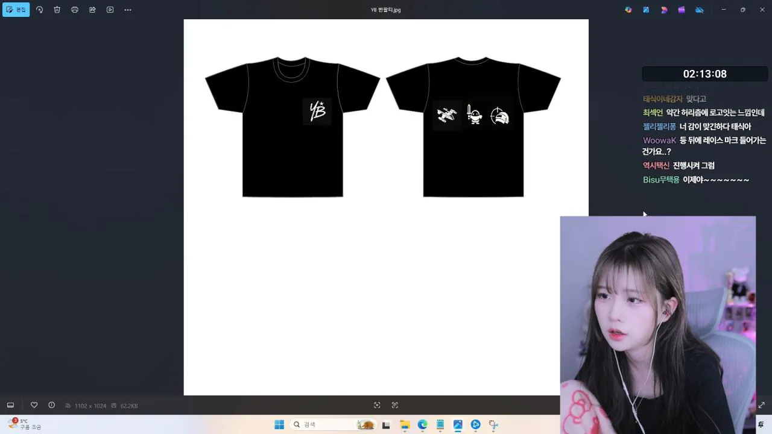Delete the photo using the trash icon
This screenshot has height=434, width=772.
click(x=57, y=10)
